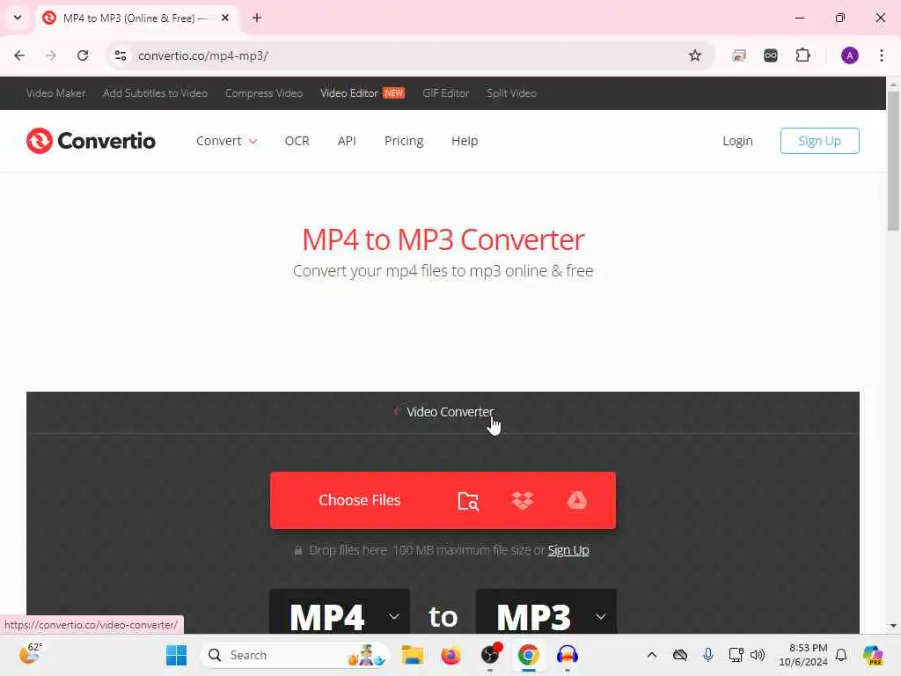This screenshot has height=676, width=901.
Task: Open clock showing 8:53 PM
Action: point(803,655)
